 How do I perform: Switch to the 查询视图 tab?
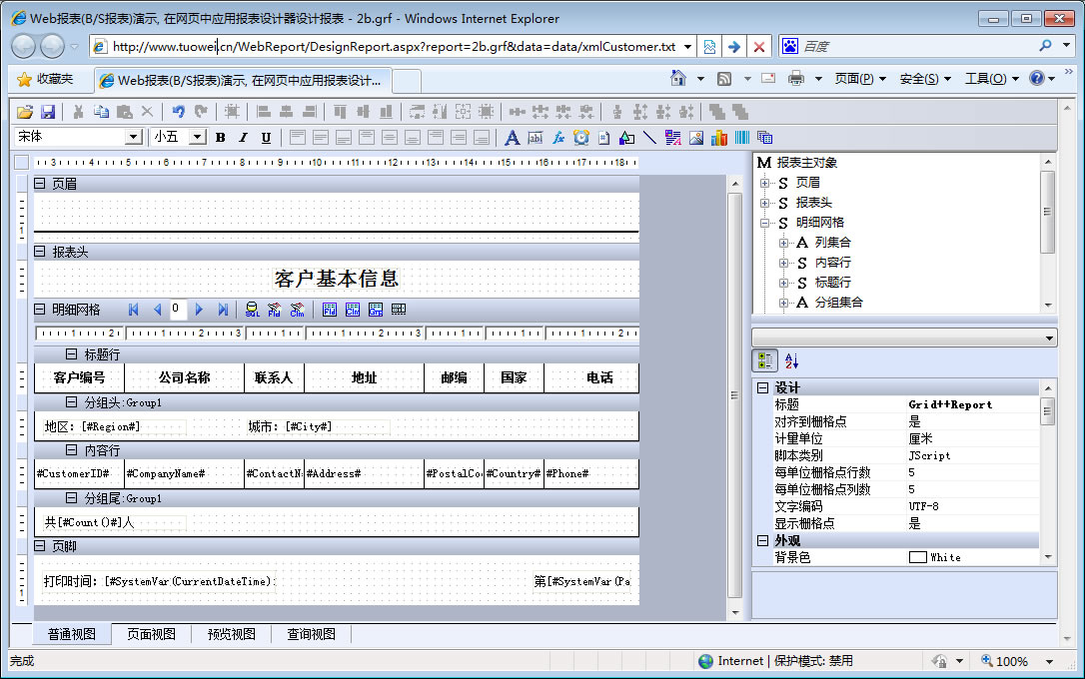coord(311,634)
